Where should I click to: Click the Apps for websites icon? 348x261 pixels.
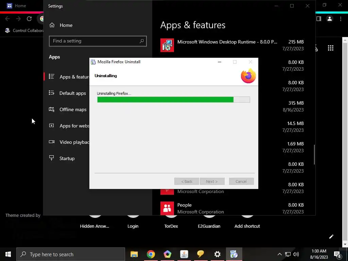pos(52,126)
